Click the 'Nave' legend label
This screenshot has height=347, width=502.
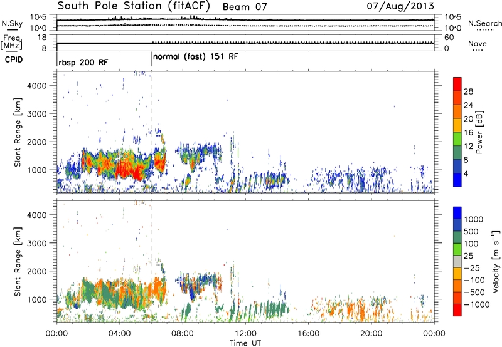click(x=478, y=43)
